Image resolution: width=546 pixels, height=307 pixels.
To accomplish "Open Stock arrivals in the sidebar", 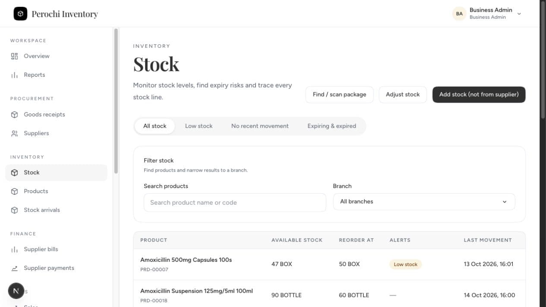I will point(56,210).
